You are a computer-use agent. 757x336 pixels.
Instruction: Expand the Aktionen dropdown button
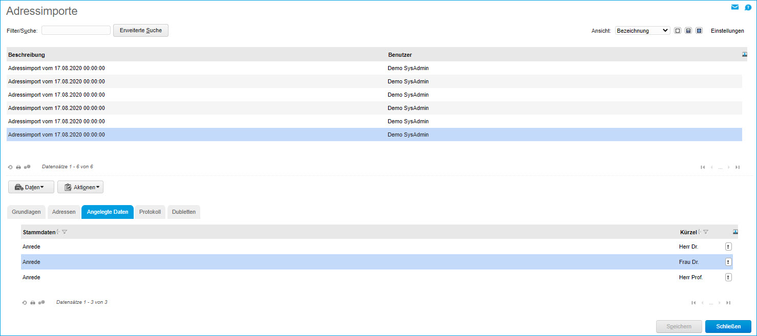pyautogui.click(x=80, y=187)
